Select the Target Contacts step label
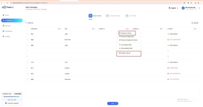 coord(97,16)
